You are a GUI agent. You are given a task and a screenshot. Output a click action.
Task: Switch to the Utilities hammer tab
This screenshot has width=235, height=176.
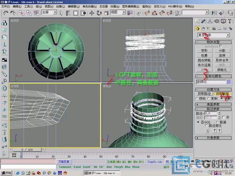pos(230,21)
